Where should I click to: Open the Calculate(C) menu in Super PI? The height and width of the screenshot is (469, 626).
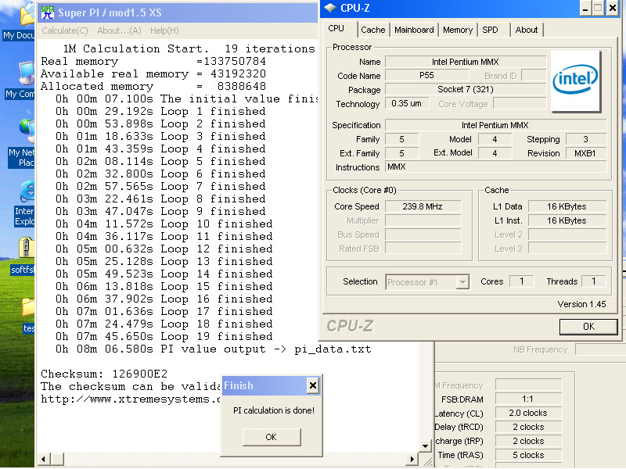pos(65,30)
